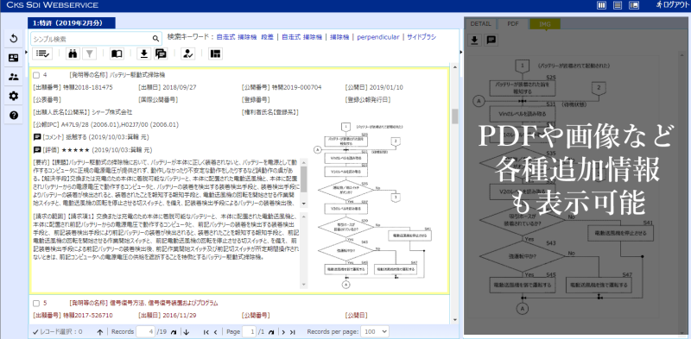The image size is (691, 339).
Task: Click the keyword link perpendicular
Action: tap(378, 37)
